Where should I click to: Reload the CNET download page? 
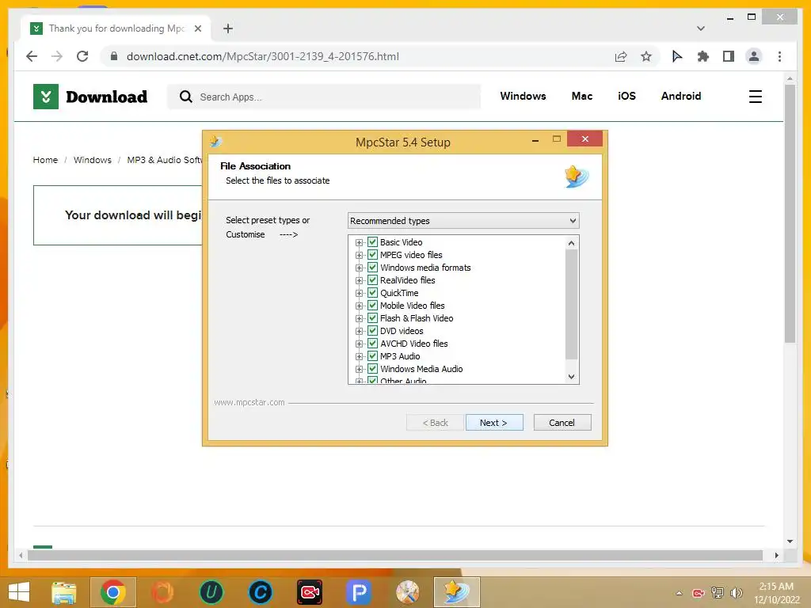[x=82, y=56]
